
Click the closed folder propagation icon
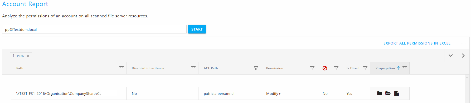(x=380, y=93)
